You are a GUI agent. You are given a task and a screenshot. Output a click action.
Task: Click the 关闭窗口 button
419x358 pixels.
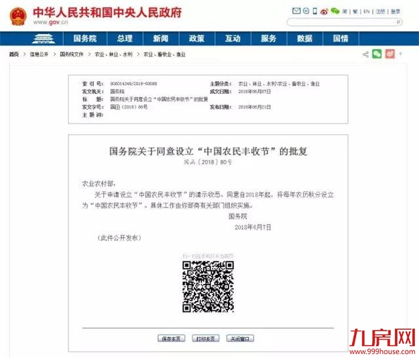click(x=240, y=339)
